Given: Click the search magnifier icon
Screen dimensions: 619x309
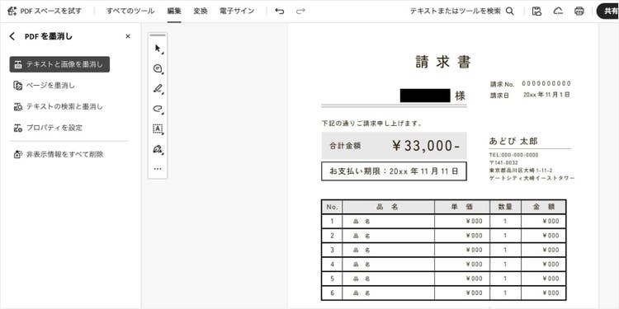Looking at the screenshot, I should click(510, 11).
